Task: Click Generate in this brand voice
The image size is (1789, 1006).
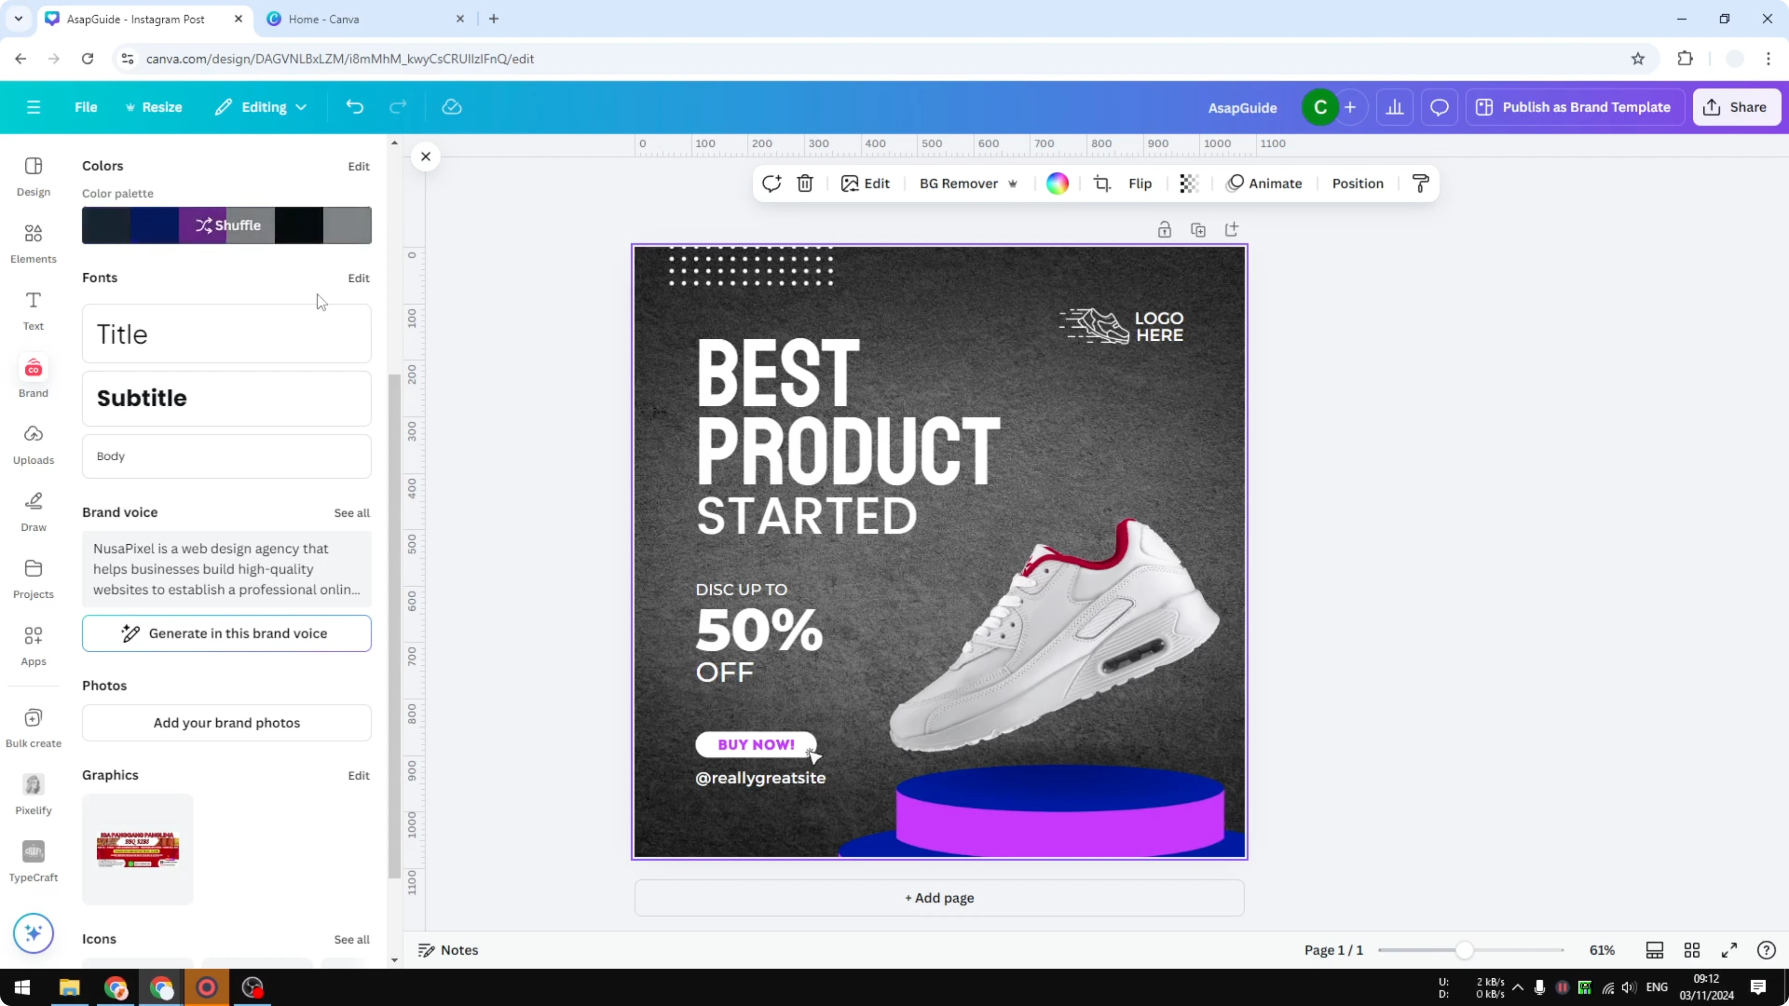Action: 227,633
